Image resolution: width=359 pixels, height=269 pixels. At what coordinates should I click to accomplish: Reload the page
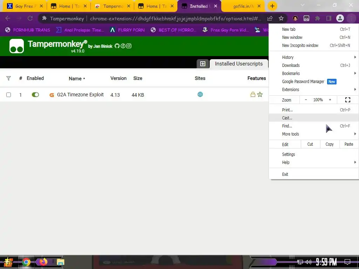coord(30,18)
